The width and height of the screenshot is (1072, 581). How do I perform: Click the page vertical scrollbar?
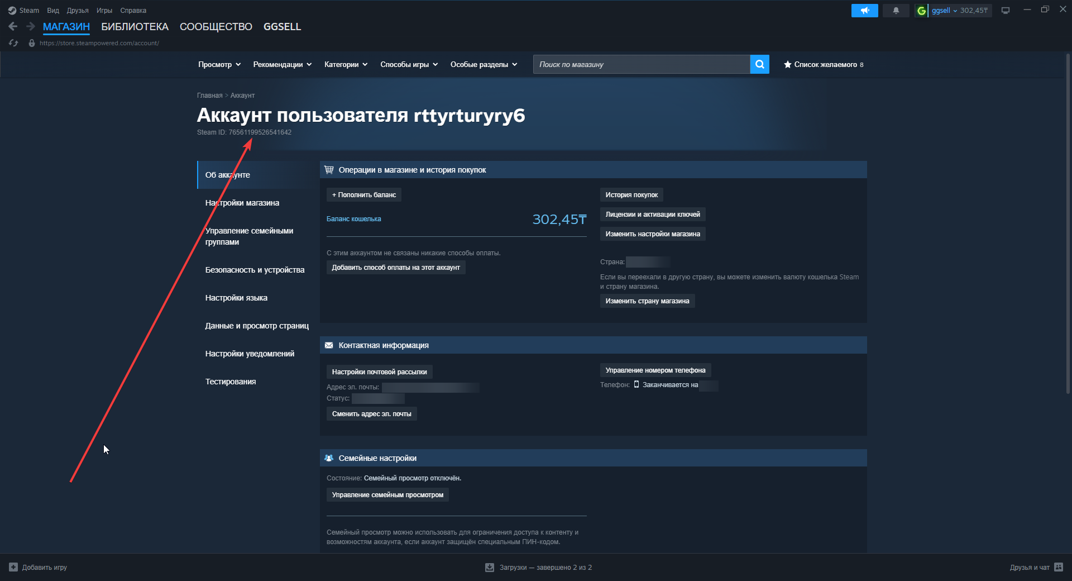click(1068, 223)
